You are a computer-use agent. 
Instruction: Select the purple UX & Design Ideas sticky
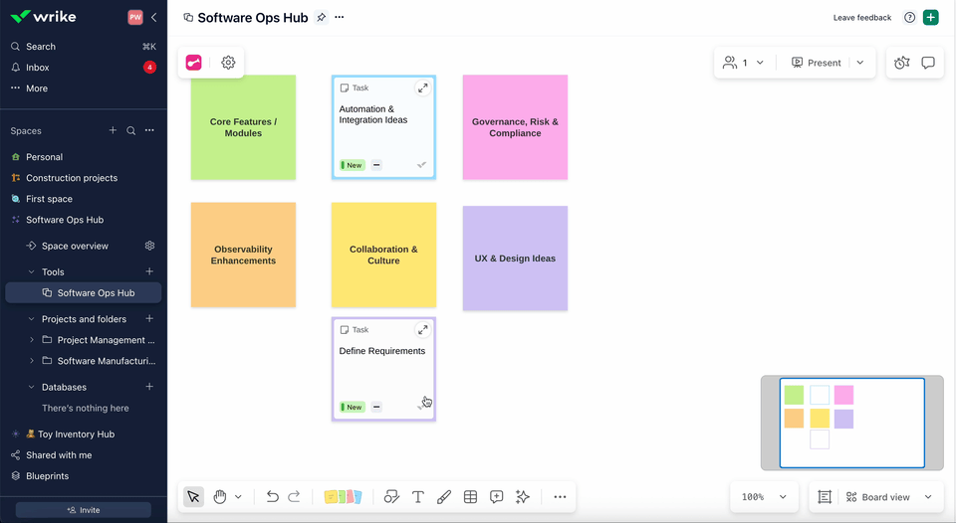pyautogui.click(x=515, y=259)
